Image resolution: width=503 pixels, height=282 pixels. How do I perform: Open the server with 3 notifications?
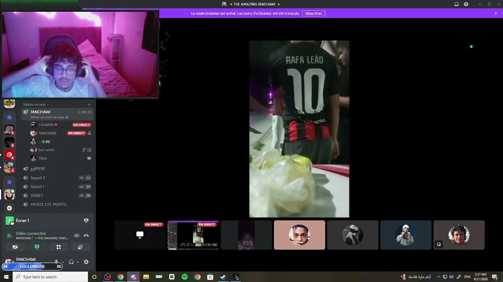[9, 167]
